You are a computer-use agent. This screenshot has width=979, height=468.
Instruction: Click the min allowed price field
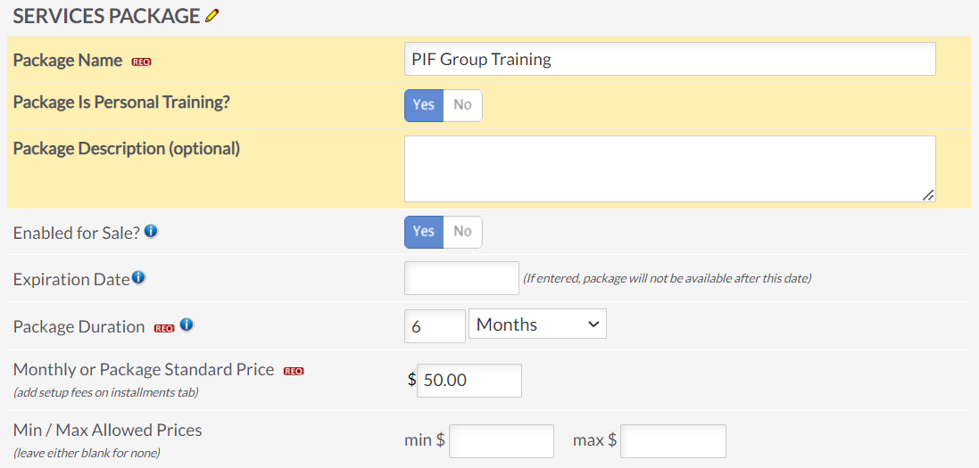click(x=501, y=441)
